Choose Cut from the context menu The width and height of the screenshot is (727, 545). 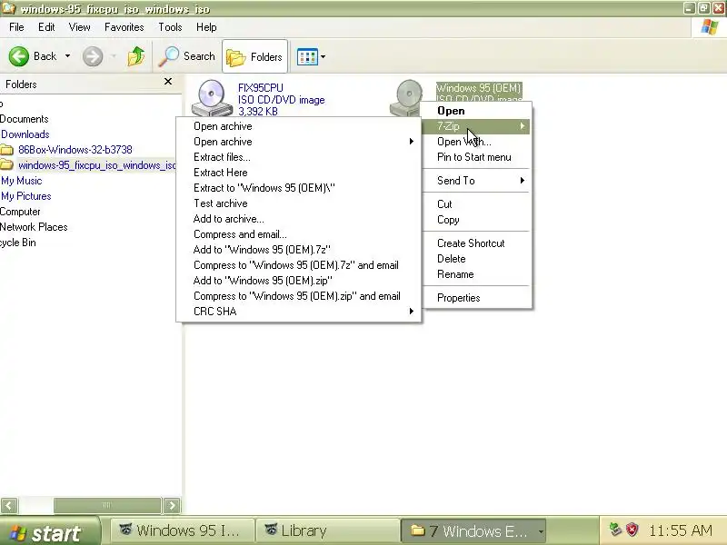(x=476, y=204)
